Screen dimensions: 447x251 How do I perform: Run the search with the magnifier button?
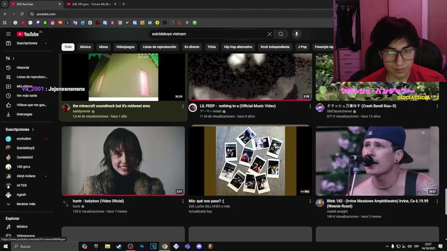(x=281, y=34)
